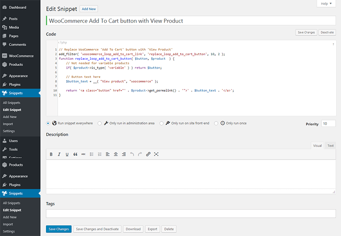Viewport: 341px width, 236px height.
Task: Click the Insert link chain icon
Action: 148,154
